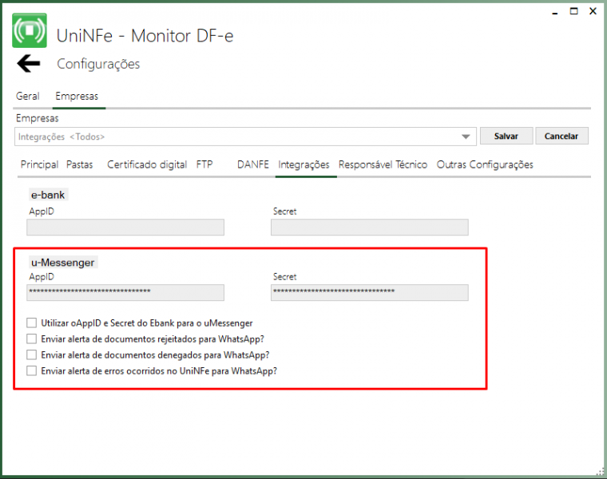Image resolution: width=607 pixels, height=479 pixels.
Task: Click the green UniNFe logo icon
Action: pyautogui.click(x=30, y=30)
